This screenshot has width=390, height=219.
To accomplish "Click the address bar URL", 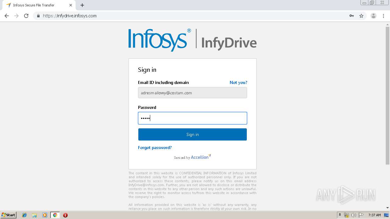I will click(x=70, y=16).
